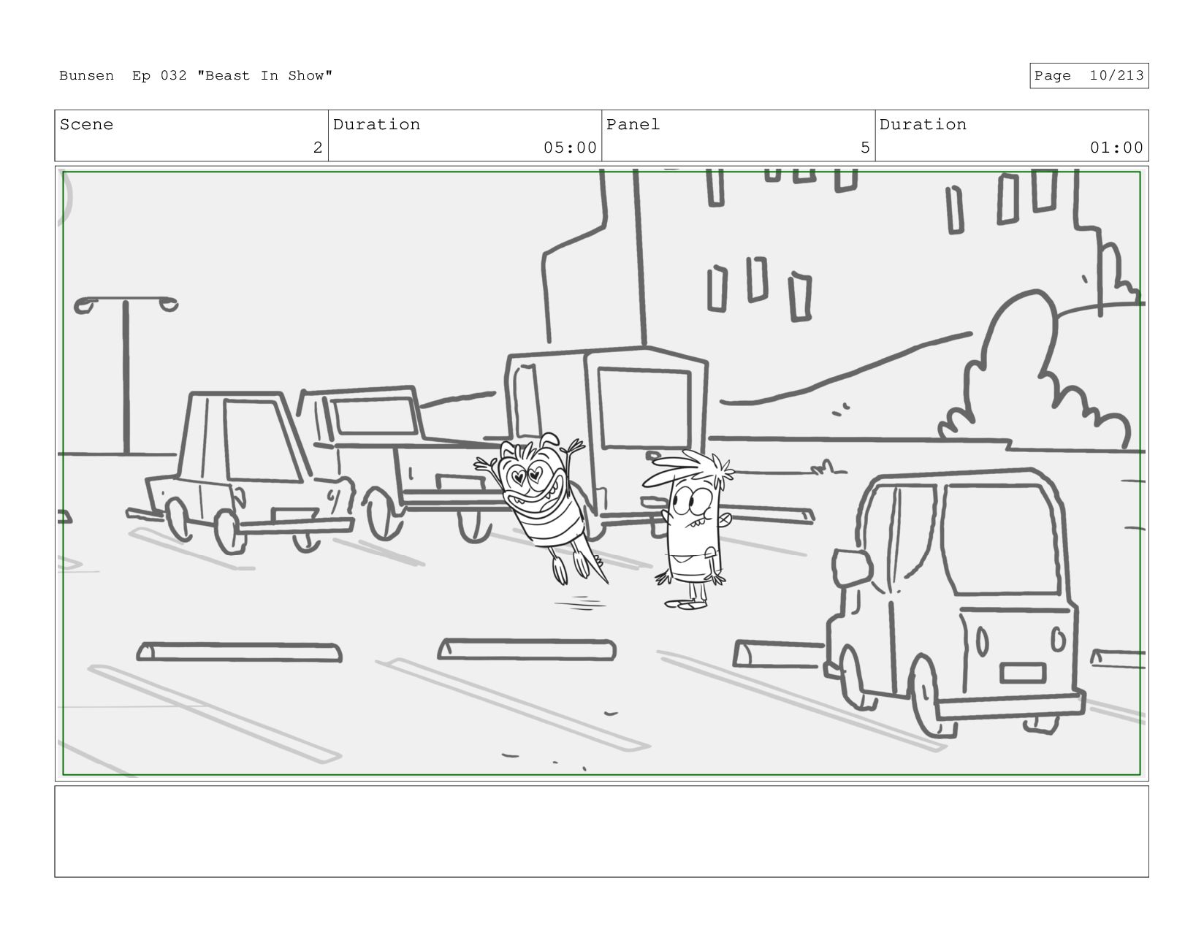Click the 'Scene' header label
Screen dimensions: 1204x932
click(86, 124)
